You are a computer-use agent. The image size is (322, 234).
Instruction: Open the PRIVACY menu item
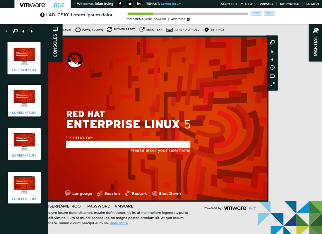[x=267, y=4]
